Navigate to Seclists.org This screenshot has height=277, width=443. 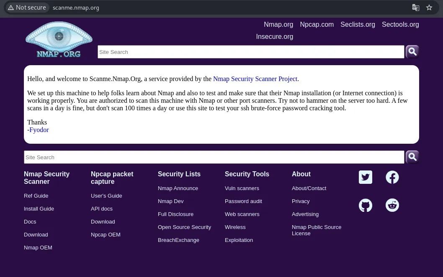click(358, 24)
